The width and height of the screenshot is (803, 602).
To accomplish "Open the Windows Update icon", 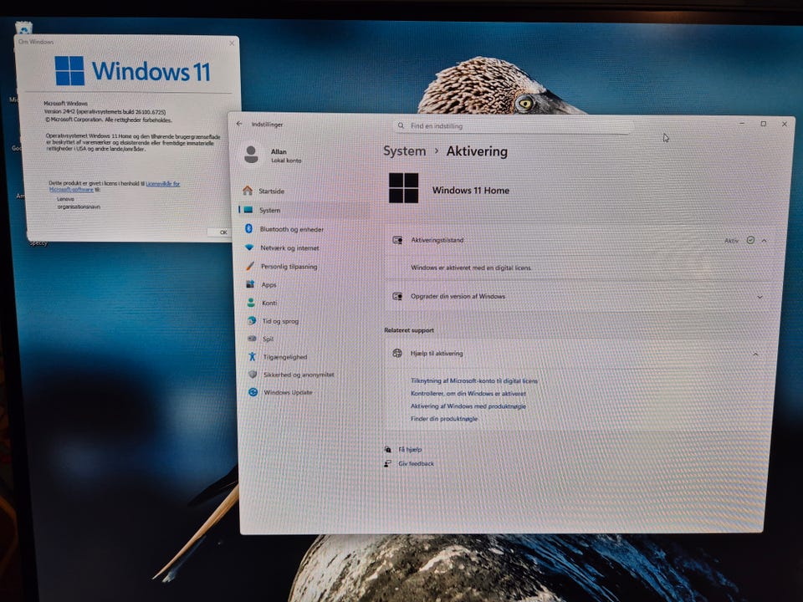I will [253, 392].
